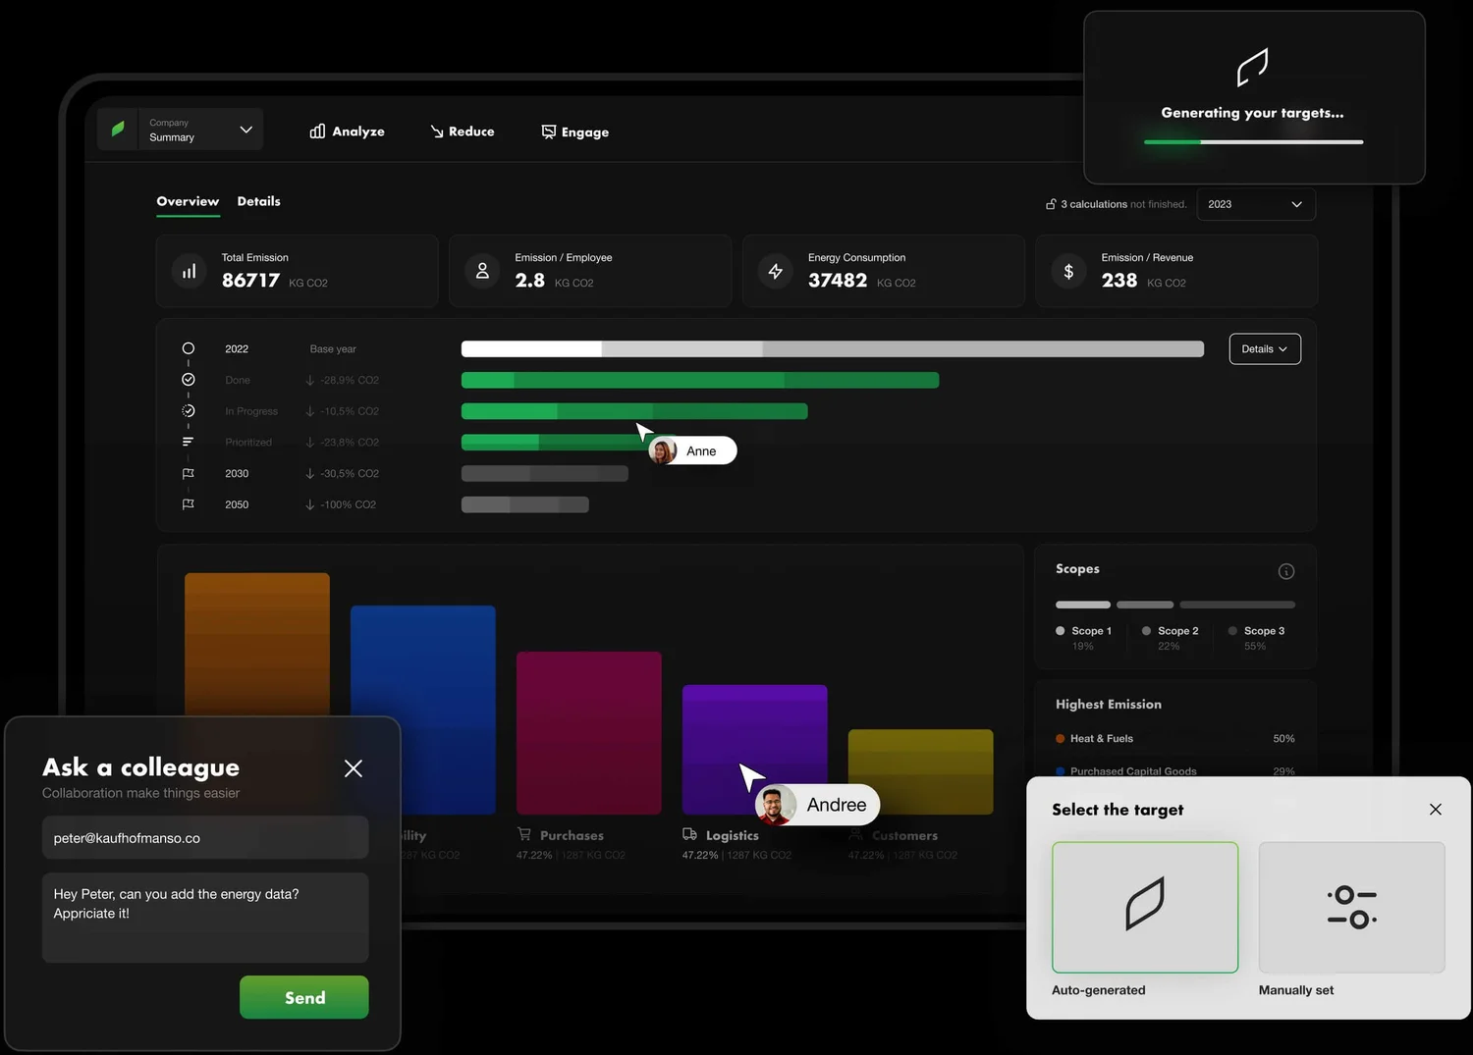This screenshot has width=1473, height=1055.
Task: Select the Engage chat icon in navigation
Action: 548,131
